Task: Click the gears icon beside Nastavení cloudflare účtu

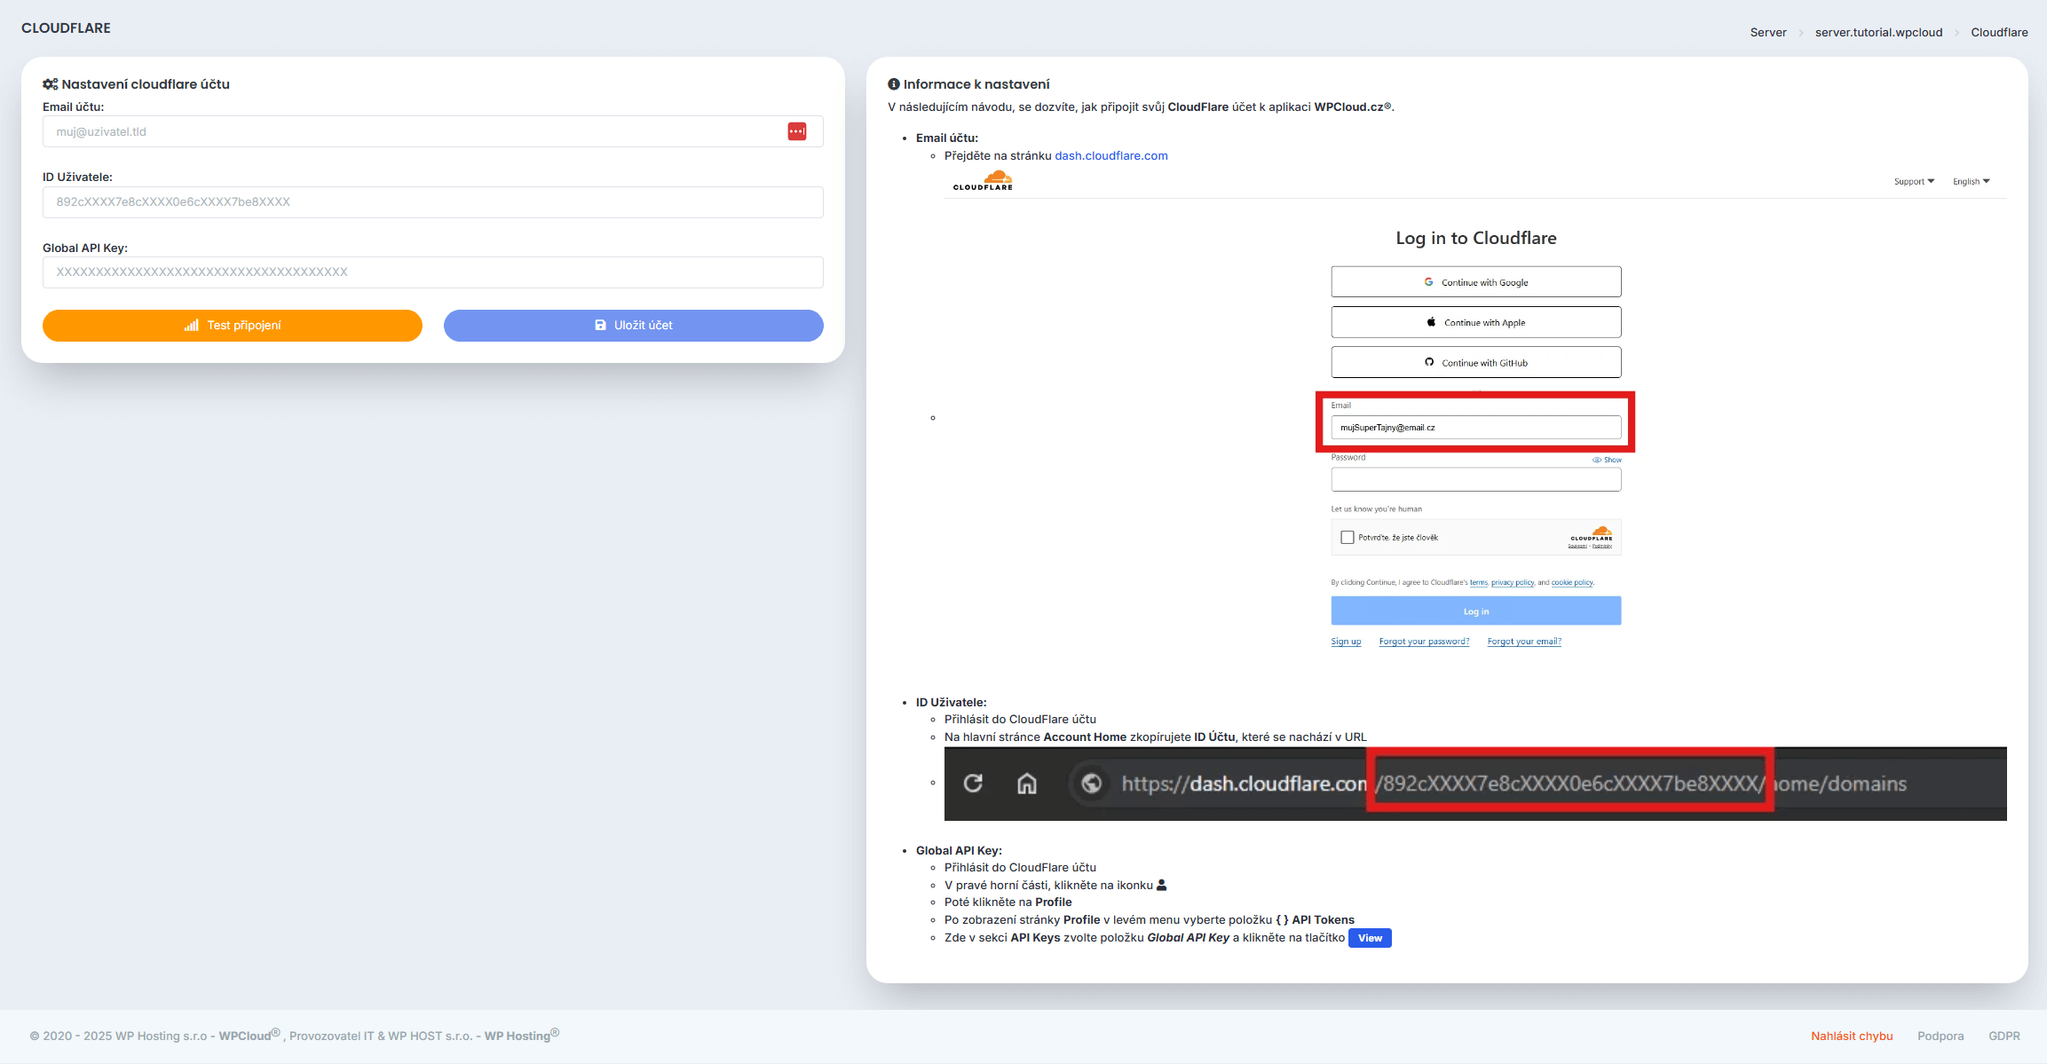Action: 50,84
